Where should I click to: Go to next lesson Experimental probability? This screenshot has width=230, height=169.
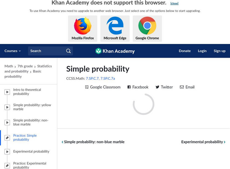click(203, 142)
